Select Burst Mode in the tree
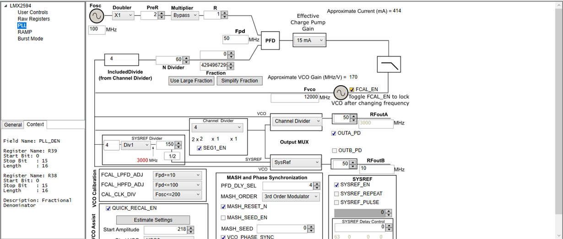Screen dimensions: 563x239 point(30,38)
